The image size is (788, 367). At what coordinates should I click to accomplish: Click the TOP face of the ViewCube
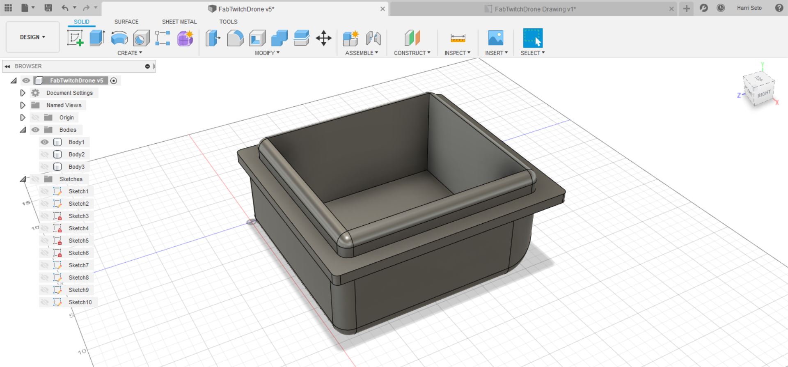[758, 78]
